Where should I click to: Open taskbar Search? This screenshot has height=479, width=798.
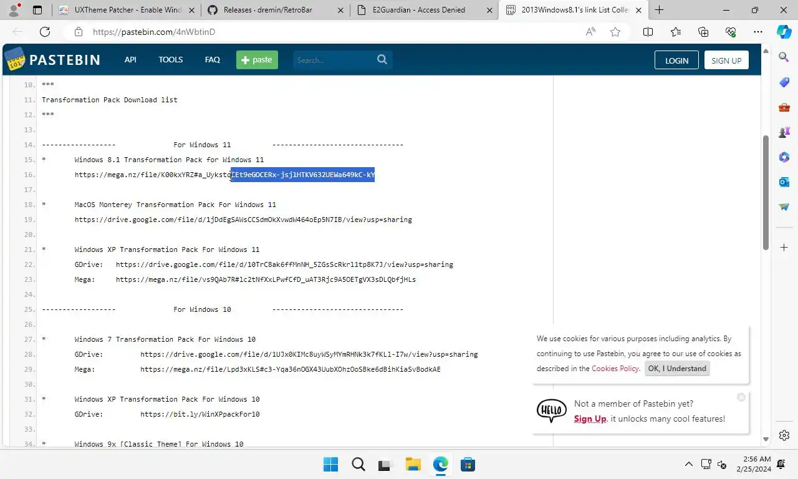coord(358,464)
